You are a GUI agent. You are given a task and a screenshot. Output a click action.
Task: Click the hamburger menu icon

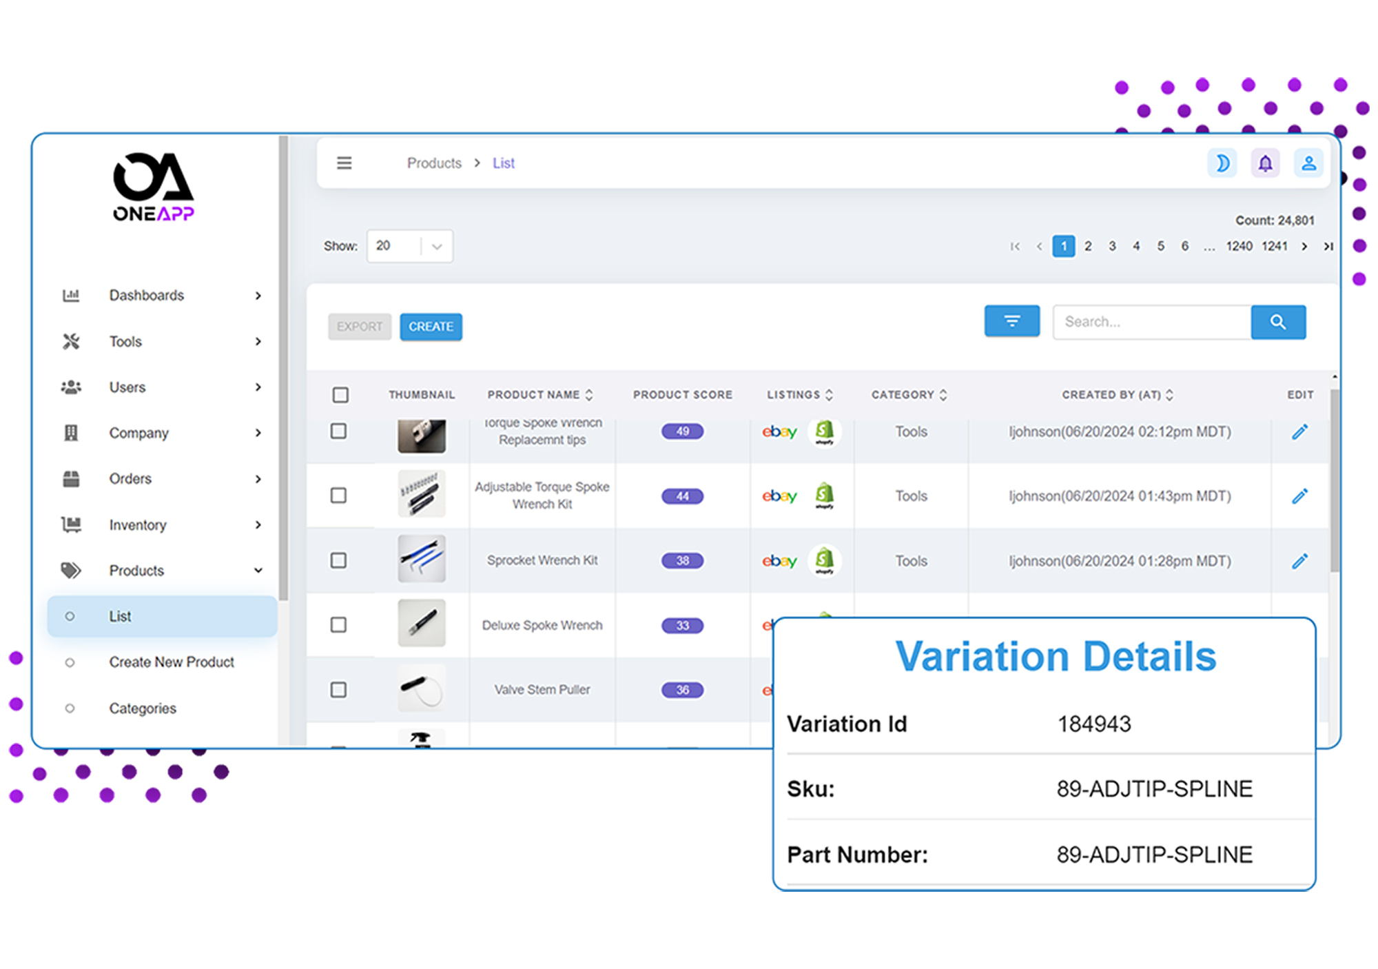point(344,163)
